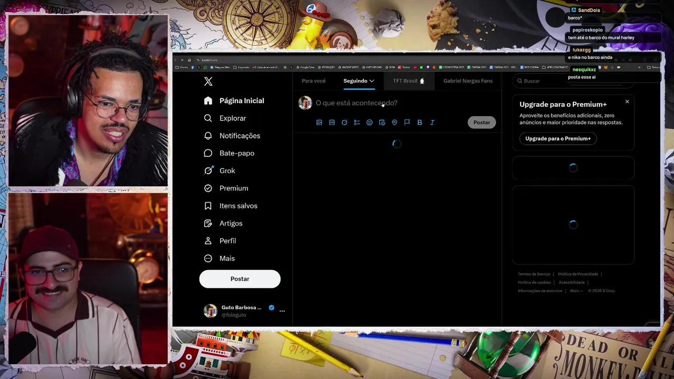Screen dimensions: 674x379
Task: Click the large white Postar sidebar button
Action: (240, 279)
